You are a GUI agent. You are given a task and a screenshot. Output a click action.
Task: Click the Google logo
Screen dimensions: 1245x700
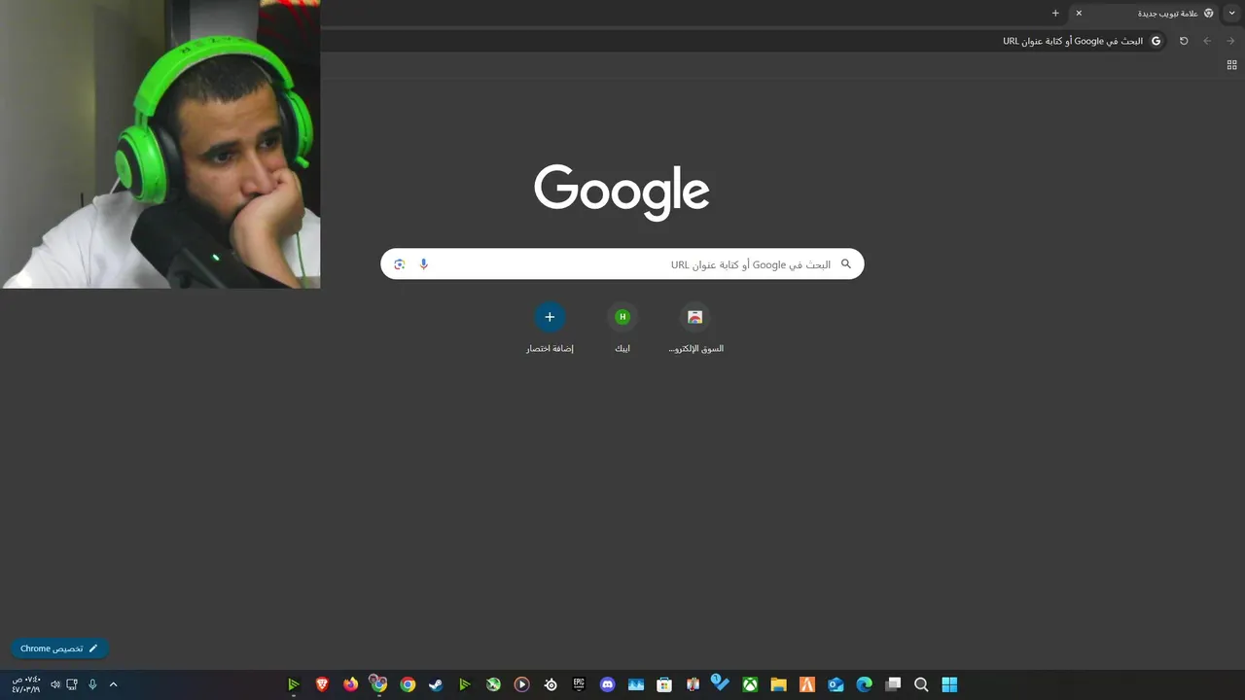622,192
